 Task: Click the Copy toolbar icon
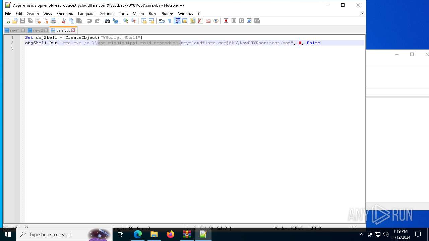tap(71, 21)
